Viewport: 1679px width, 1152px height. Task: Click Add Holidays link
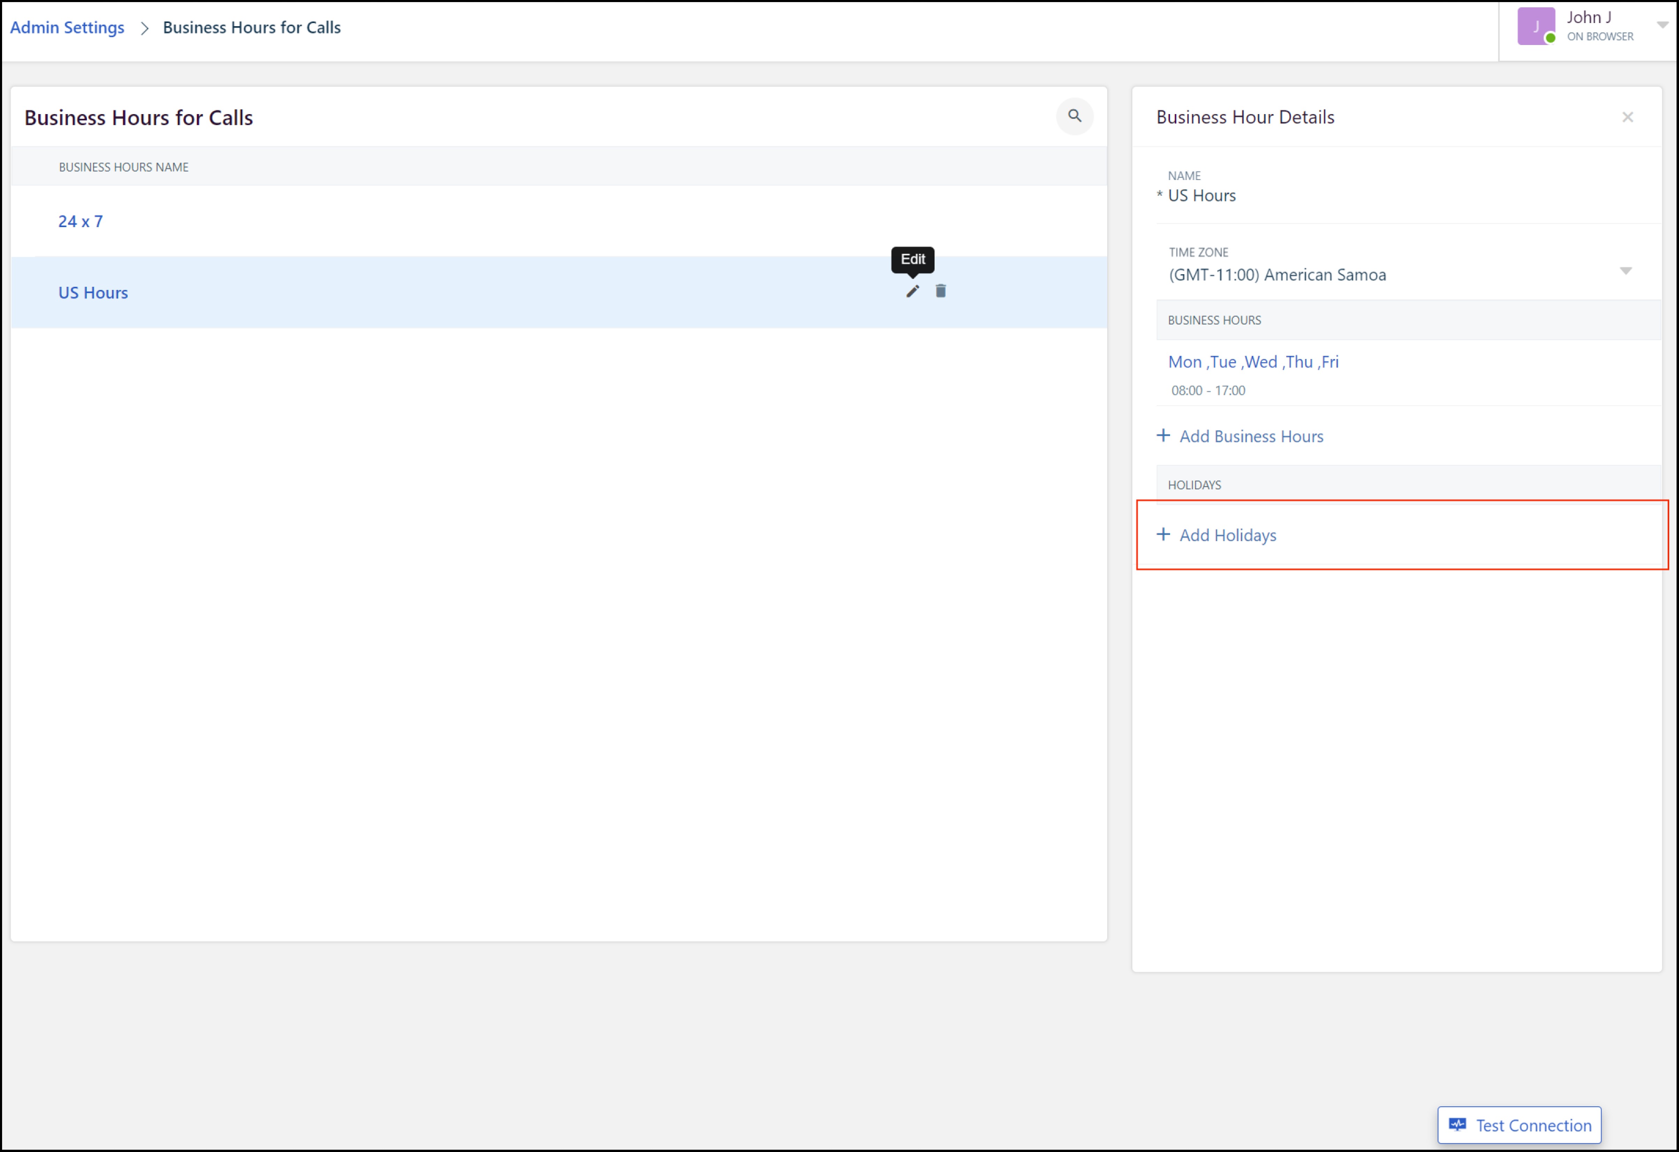(x=1228, y=536)
